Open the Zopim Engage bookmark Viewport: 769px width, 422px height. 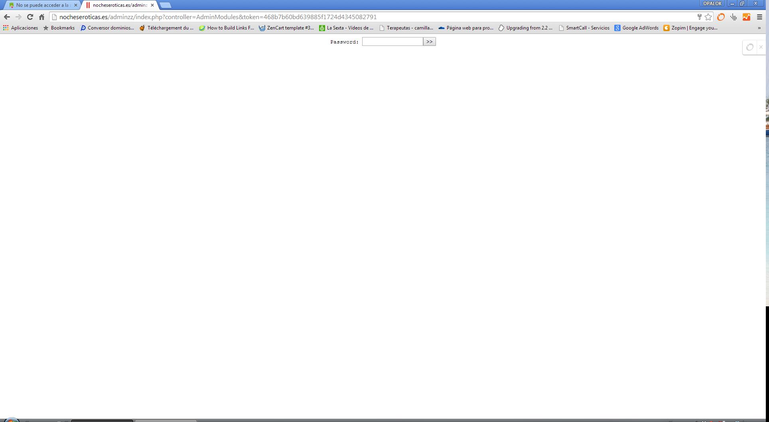[x=690, y=28]
